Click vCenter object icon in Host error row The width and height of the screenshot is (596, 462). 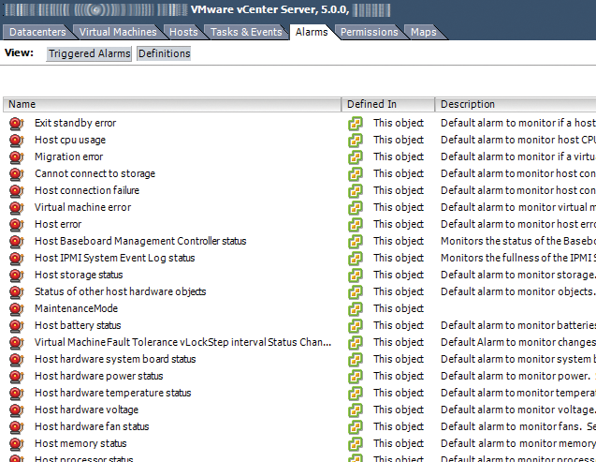356,225
